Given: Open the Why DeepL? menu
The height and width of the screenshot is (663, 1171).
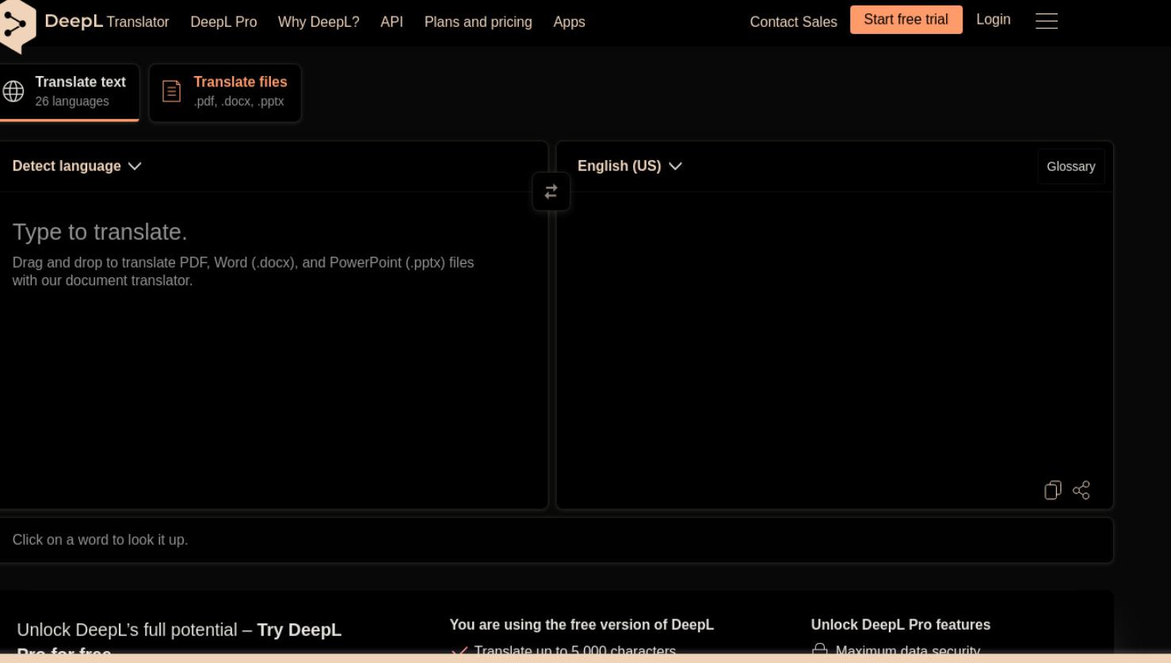Looking at the screenshot, I should [318, 22].
